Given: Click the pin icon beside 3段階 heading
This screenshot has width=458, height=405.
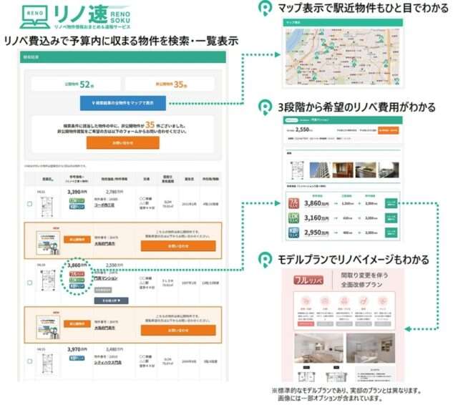Looking at the screenshot, I should (x=265, y=107).
